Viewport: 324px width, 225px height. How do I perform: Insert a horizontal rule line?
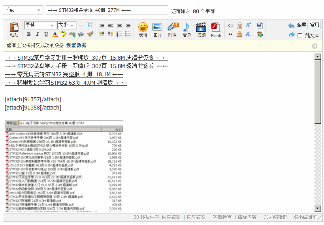(x=81, y=25)
